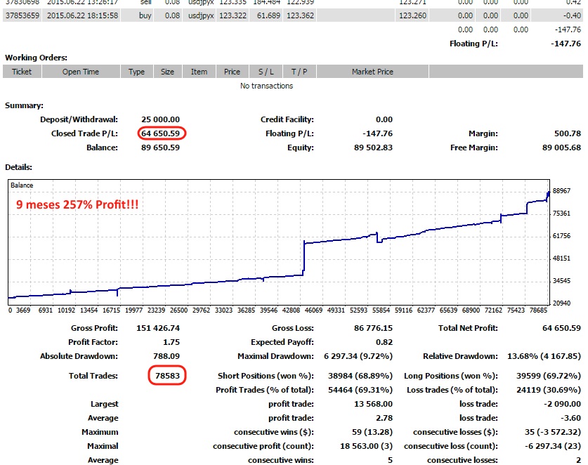This screenshot has height=465, width=588.
Task: Click the T / P column header
Action: click(299, 72)
